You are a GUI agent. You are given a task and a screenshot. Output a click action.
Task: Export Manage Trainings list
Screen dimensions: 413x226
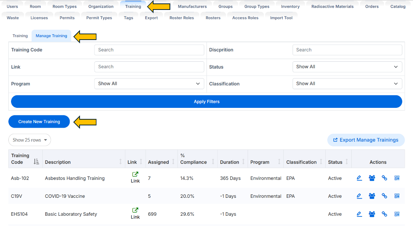coord(366,140)
